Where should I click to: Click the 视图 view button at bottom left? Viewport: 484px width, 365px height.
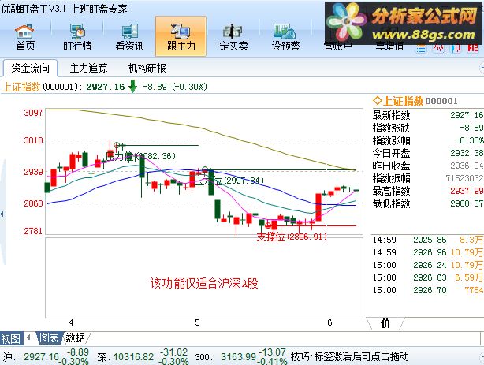tap(11, 338)
